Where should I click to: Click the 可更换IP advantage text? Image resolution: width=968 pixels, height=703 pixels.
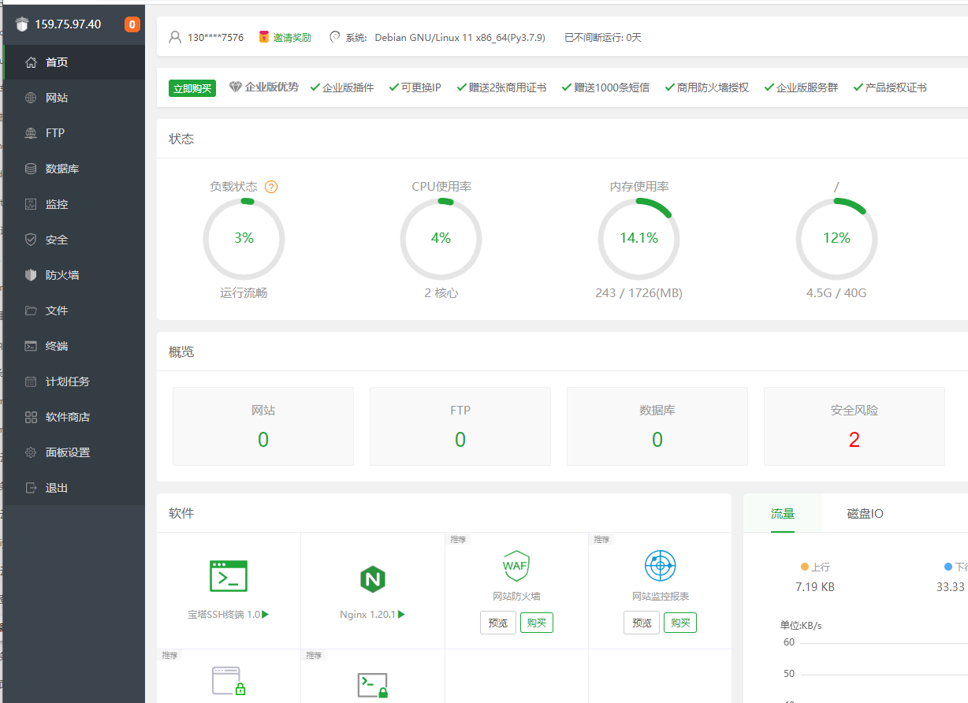pyautogui.click(x=421, y=87)
